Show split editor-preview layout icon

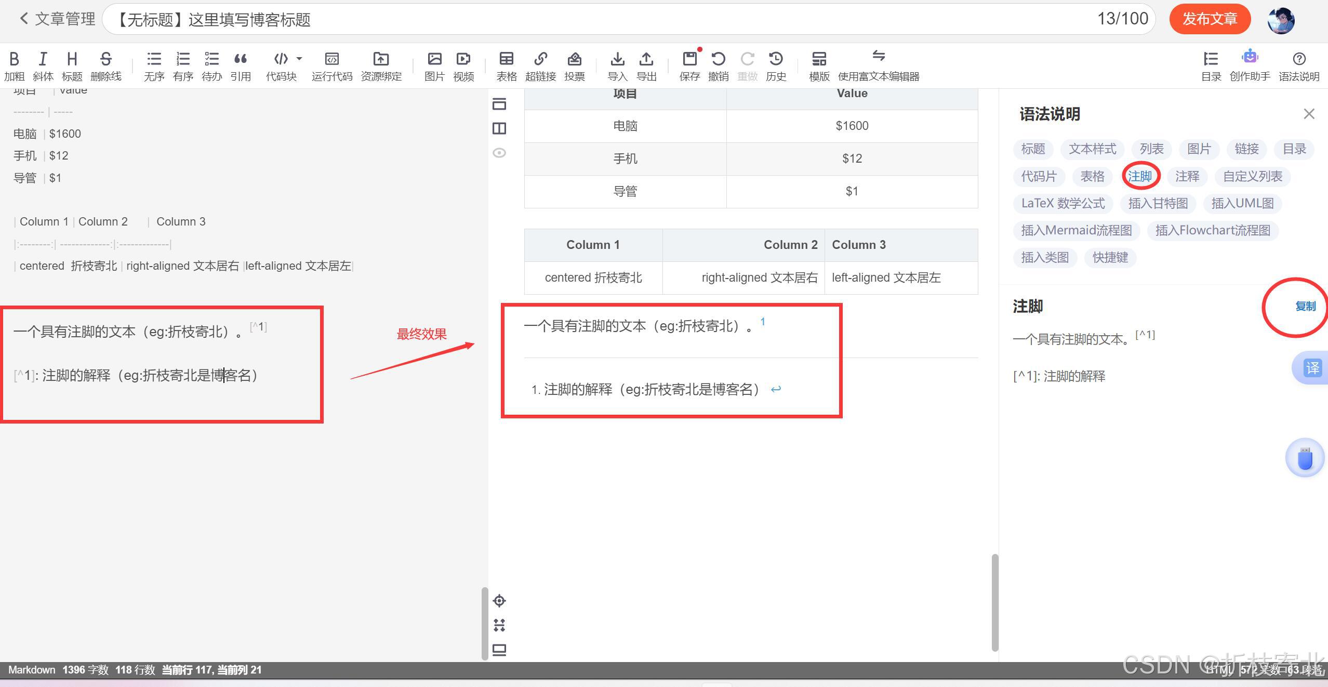(x=499, y=128)
